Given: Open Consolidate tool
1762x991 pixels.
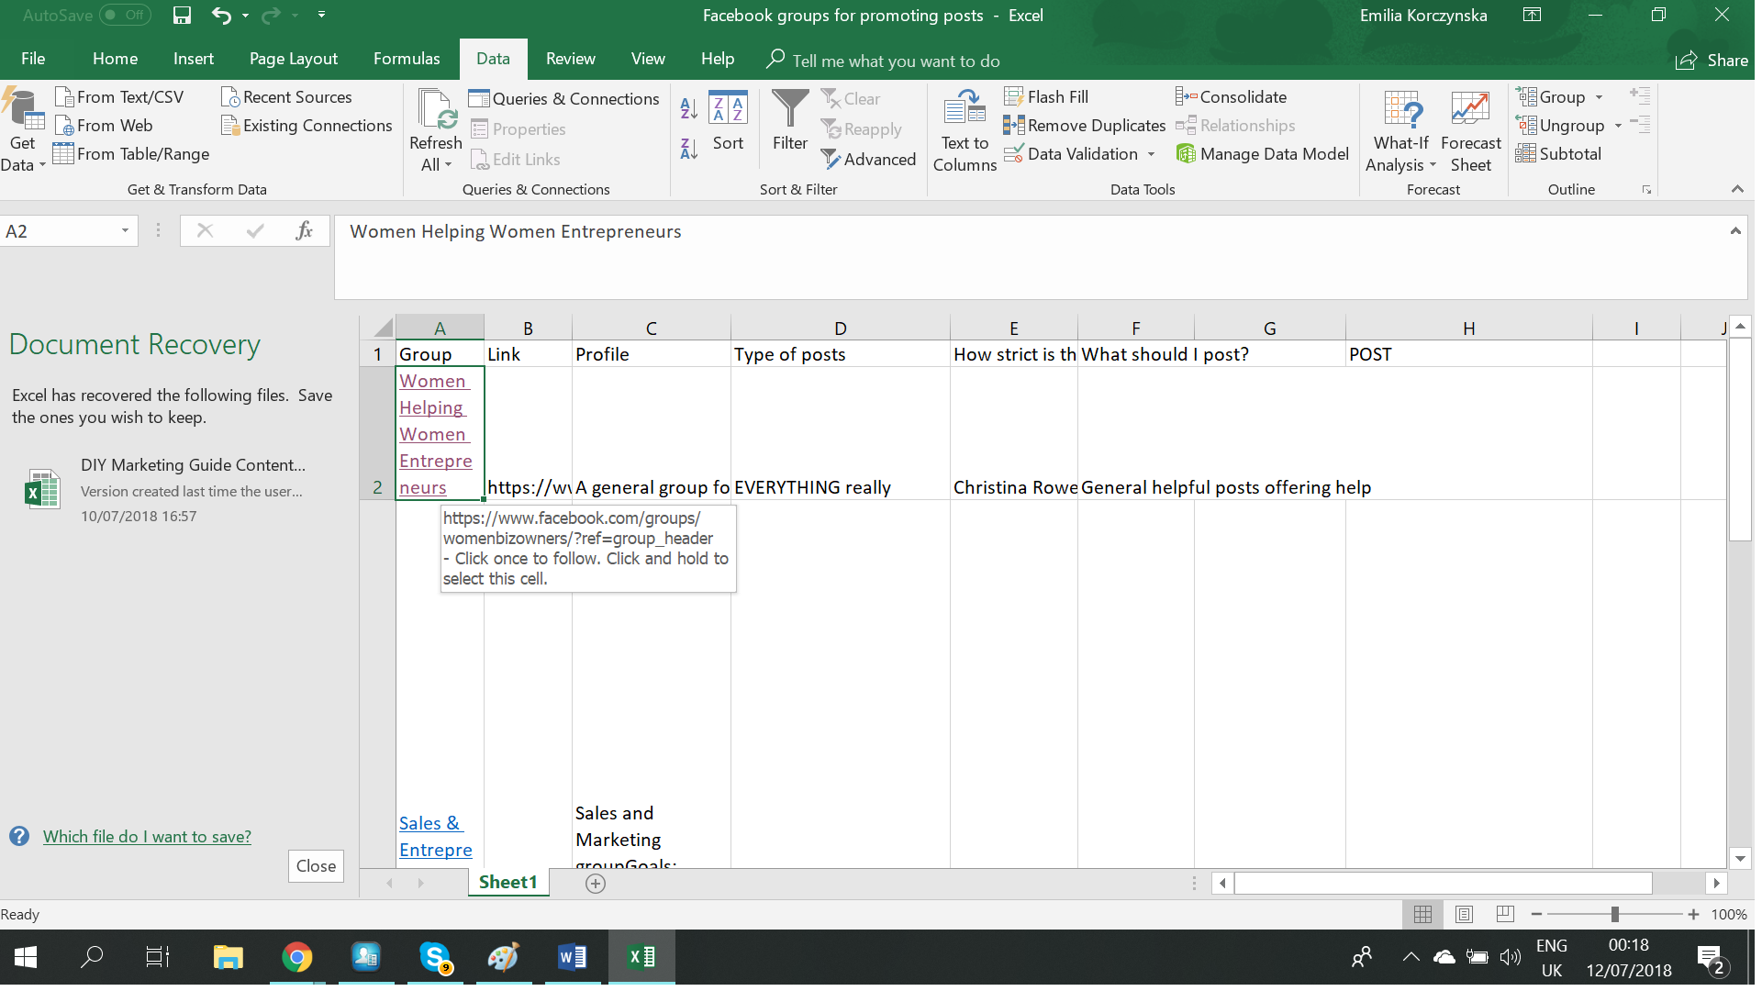Looking at the screenshot, I should coord(1232,97).
